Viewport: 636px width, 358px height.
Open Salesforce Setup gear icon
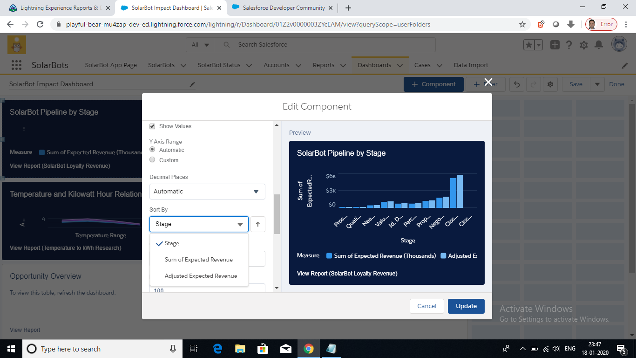pos(584,45)
